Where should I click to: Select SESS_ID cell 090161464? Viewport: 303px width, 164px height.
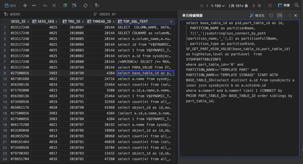tap(20, 142)
